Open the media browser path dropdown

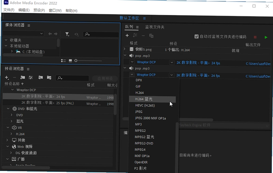23,33
